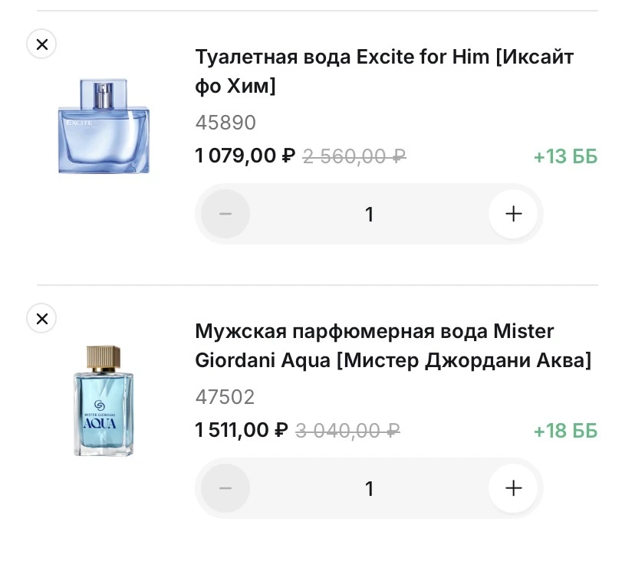Click product code 47502
This screenshot has height=571, width=635.
(x=225, y=397)
